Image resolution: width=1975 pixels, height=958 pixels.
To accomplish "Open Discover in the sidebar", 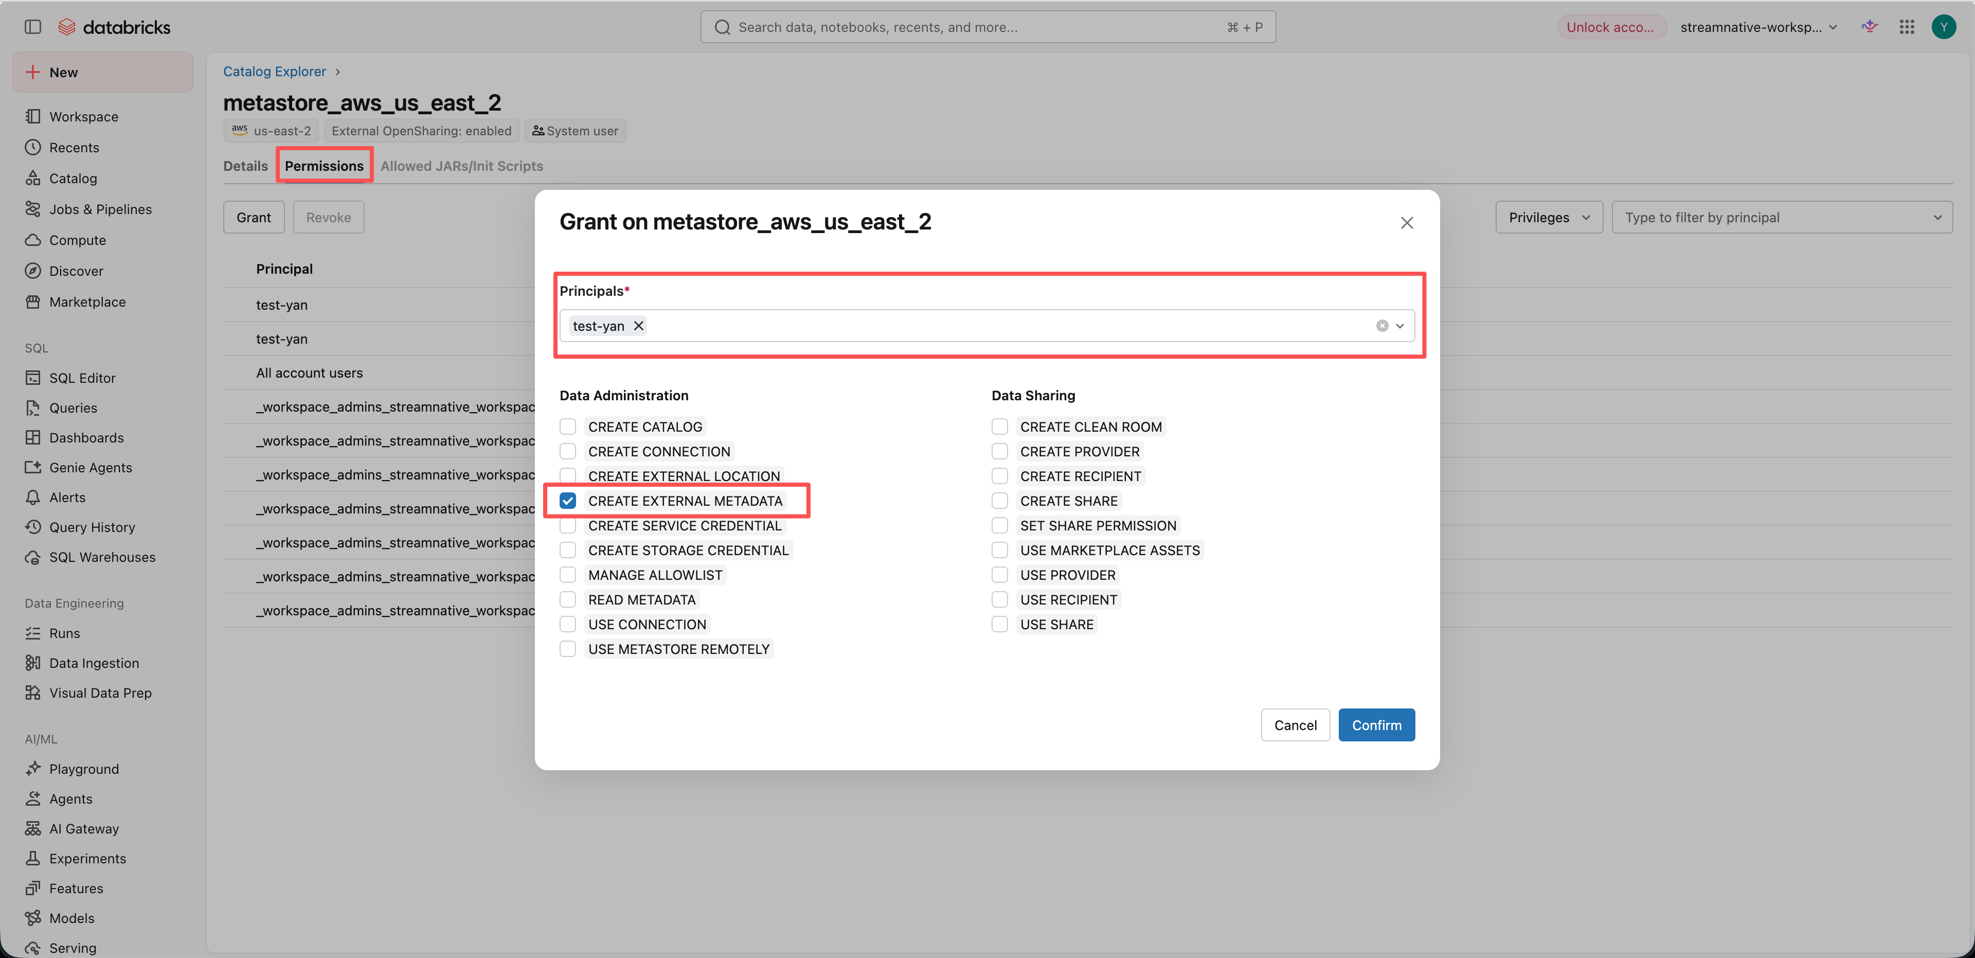I will [x=76, y=271].
